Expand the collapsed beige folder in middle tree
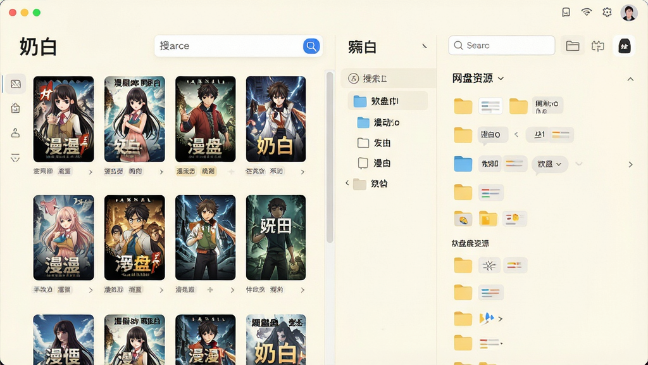 347,182
